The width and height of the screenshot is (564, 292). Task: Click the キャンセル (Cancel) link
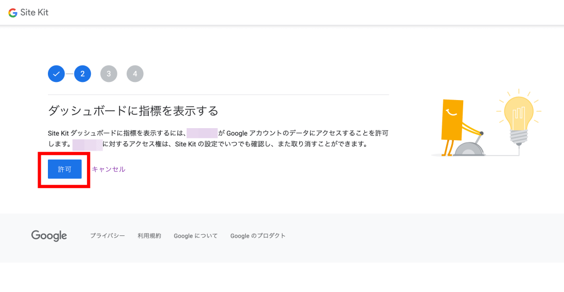109,169
